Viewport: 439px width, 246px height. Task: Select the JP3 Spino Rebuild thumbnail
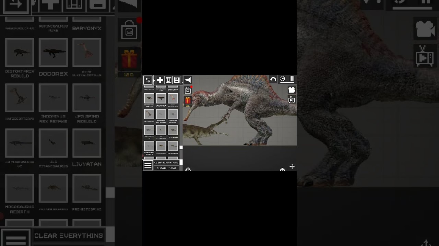point(173,114)
